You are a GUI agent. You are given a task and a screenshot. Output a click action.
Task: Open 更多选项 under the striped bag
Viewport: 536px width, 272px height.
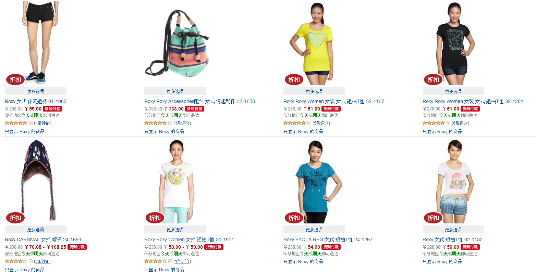click(175, 91)
